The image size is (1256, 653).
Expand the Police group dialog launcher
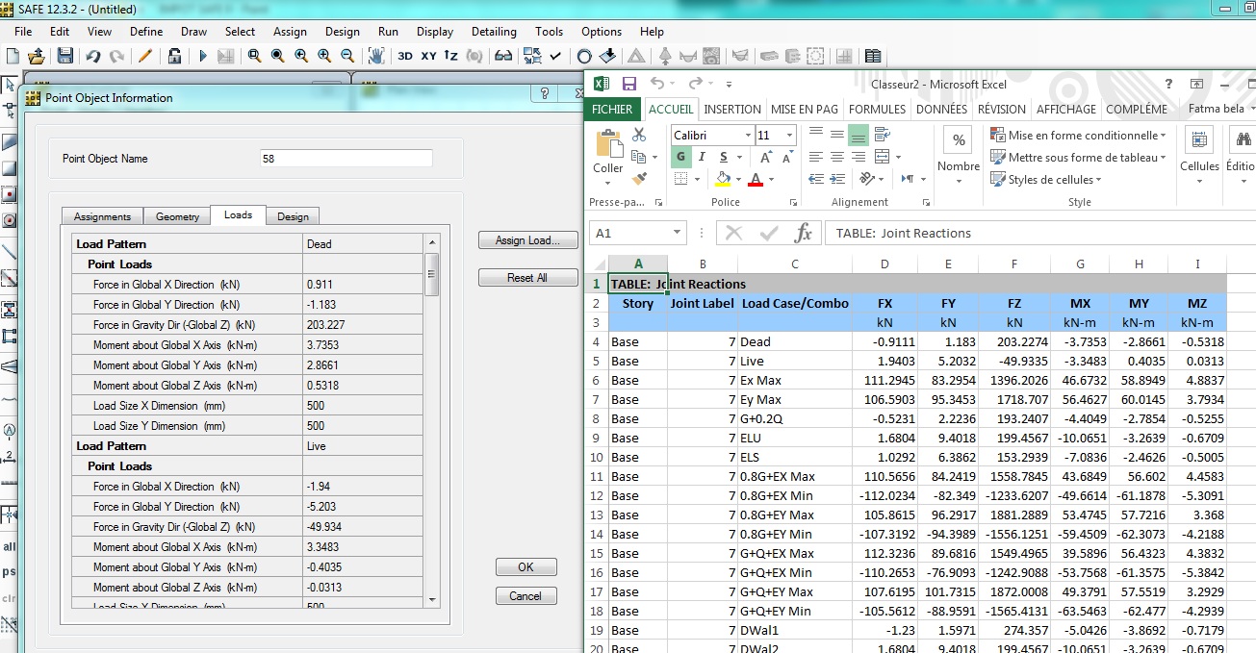[x=793, y=203]
